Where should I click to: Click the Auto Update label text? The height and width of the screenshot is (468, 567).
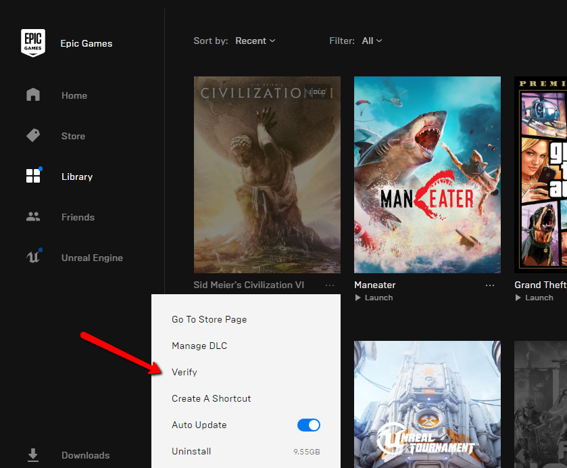click(199, 425)
